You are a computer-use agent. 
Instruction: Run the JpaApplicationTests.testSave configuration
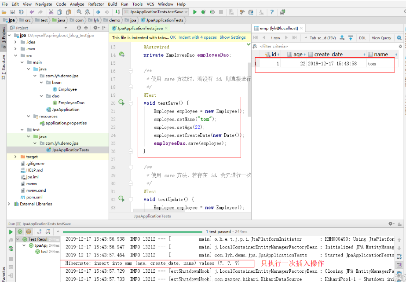pyautogui.click(x=195, y=12)
